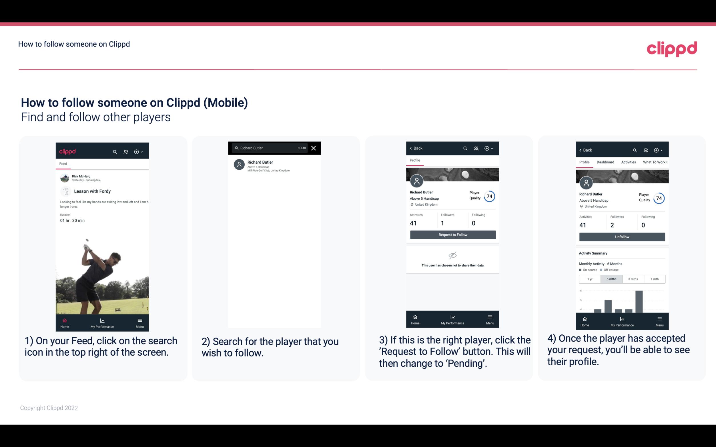Select the '1 y' activity timeframe filter
Viewport: 716px width, 447px height.
coord(590,279)
